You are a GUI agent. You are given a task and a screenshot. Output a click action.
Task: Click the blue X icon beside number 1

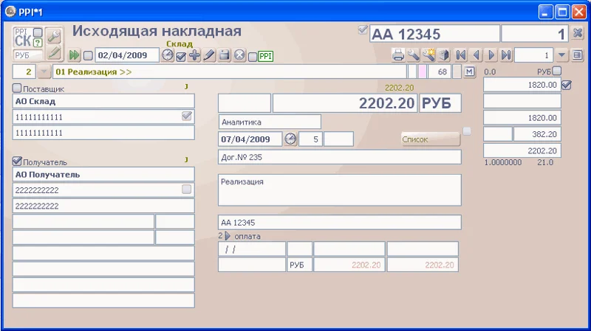(578, 33)
